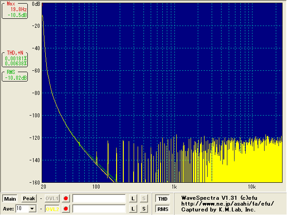Enable the OVL1 overlay button
Image resolution: width=287 pixels, height=215 pixels.
pyautogui.click(x=52, y=198)
